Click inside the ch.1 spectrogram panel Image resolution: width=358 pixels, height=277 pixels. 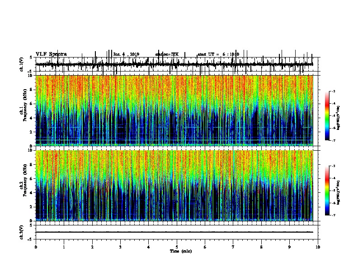click(x=174, y=110)
